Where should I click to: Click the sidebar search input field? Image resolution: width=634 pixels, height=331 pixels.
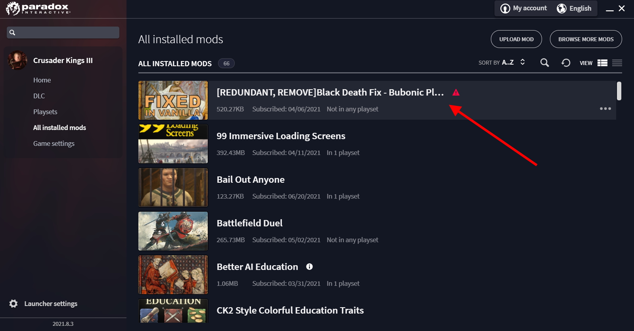pos(63,33)
